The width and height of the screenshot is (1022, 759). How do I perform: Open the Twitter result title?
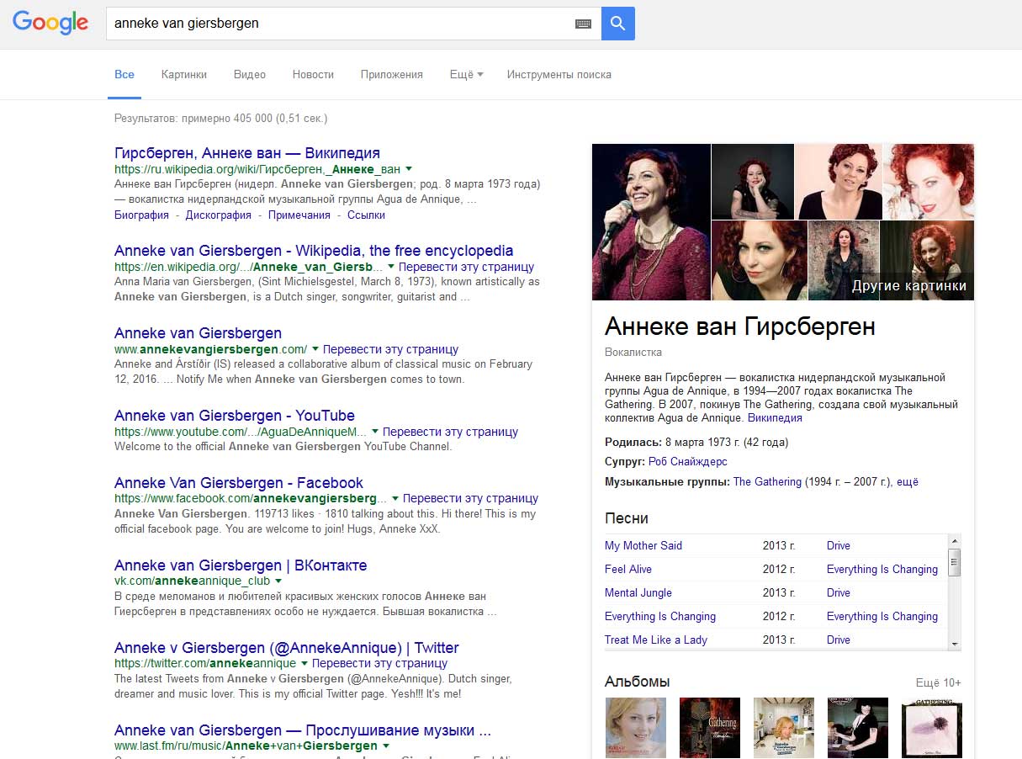(x=287, y=648)
